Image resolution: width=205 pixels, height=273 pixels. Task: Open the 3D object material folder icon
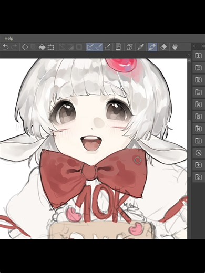[198, 177]
